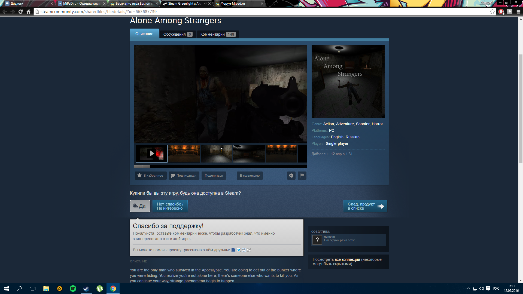This screenshot has width=523, height=294.
Task: Close the Диалоги tab
Action: [x=52, y=4]
